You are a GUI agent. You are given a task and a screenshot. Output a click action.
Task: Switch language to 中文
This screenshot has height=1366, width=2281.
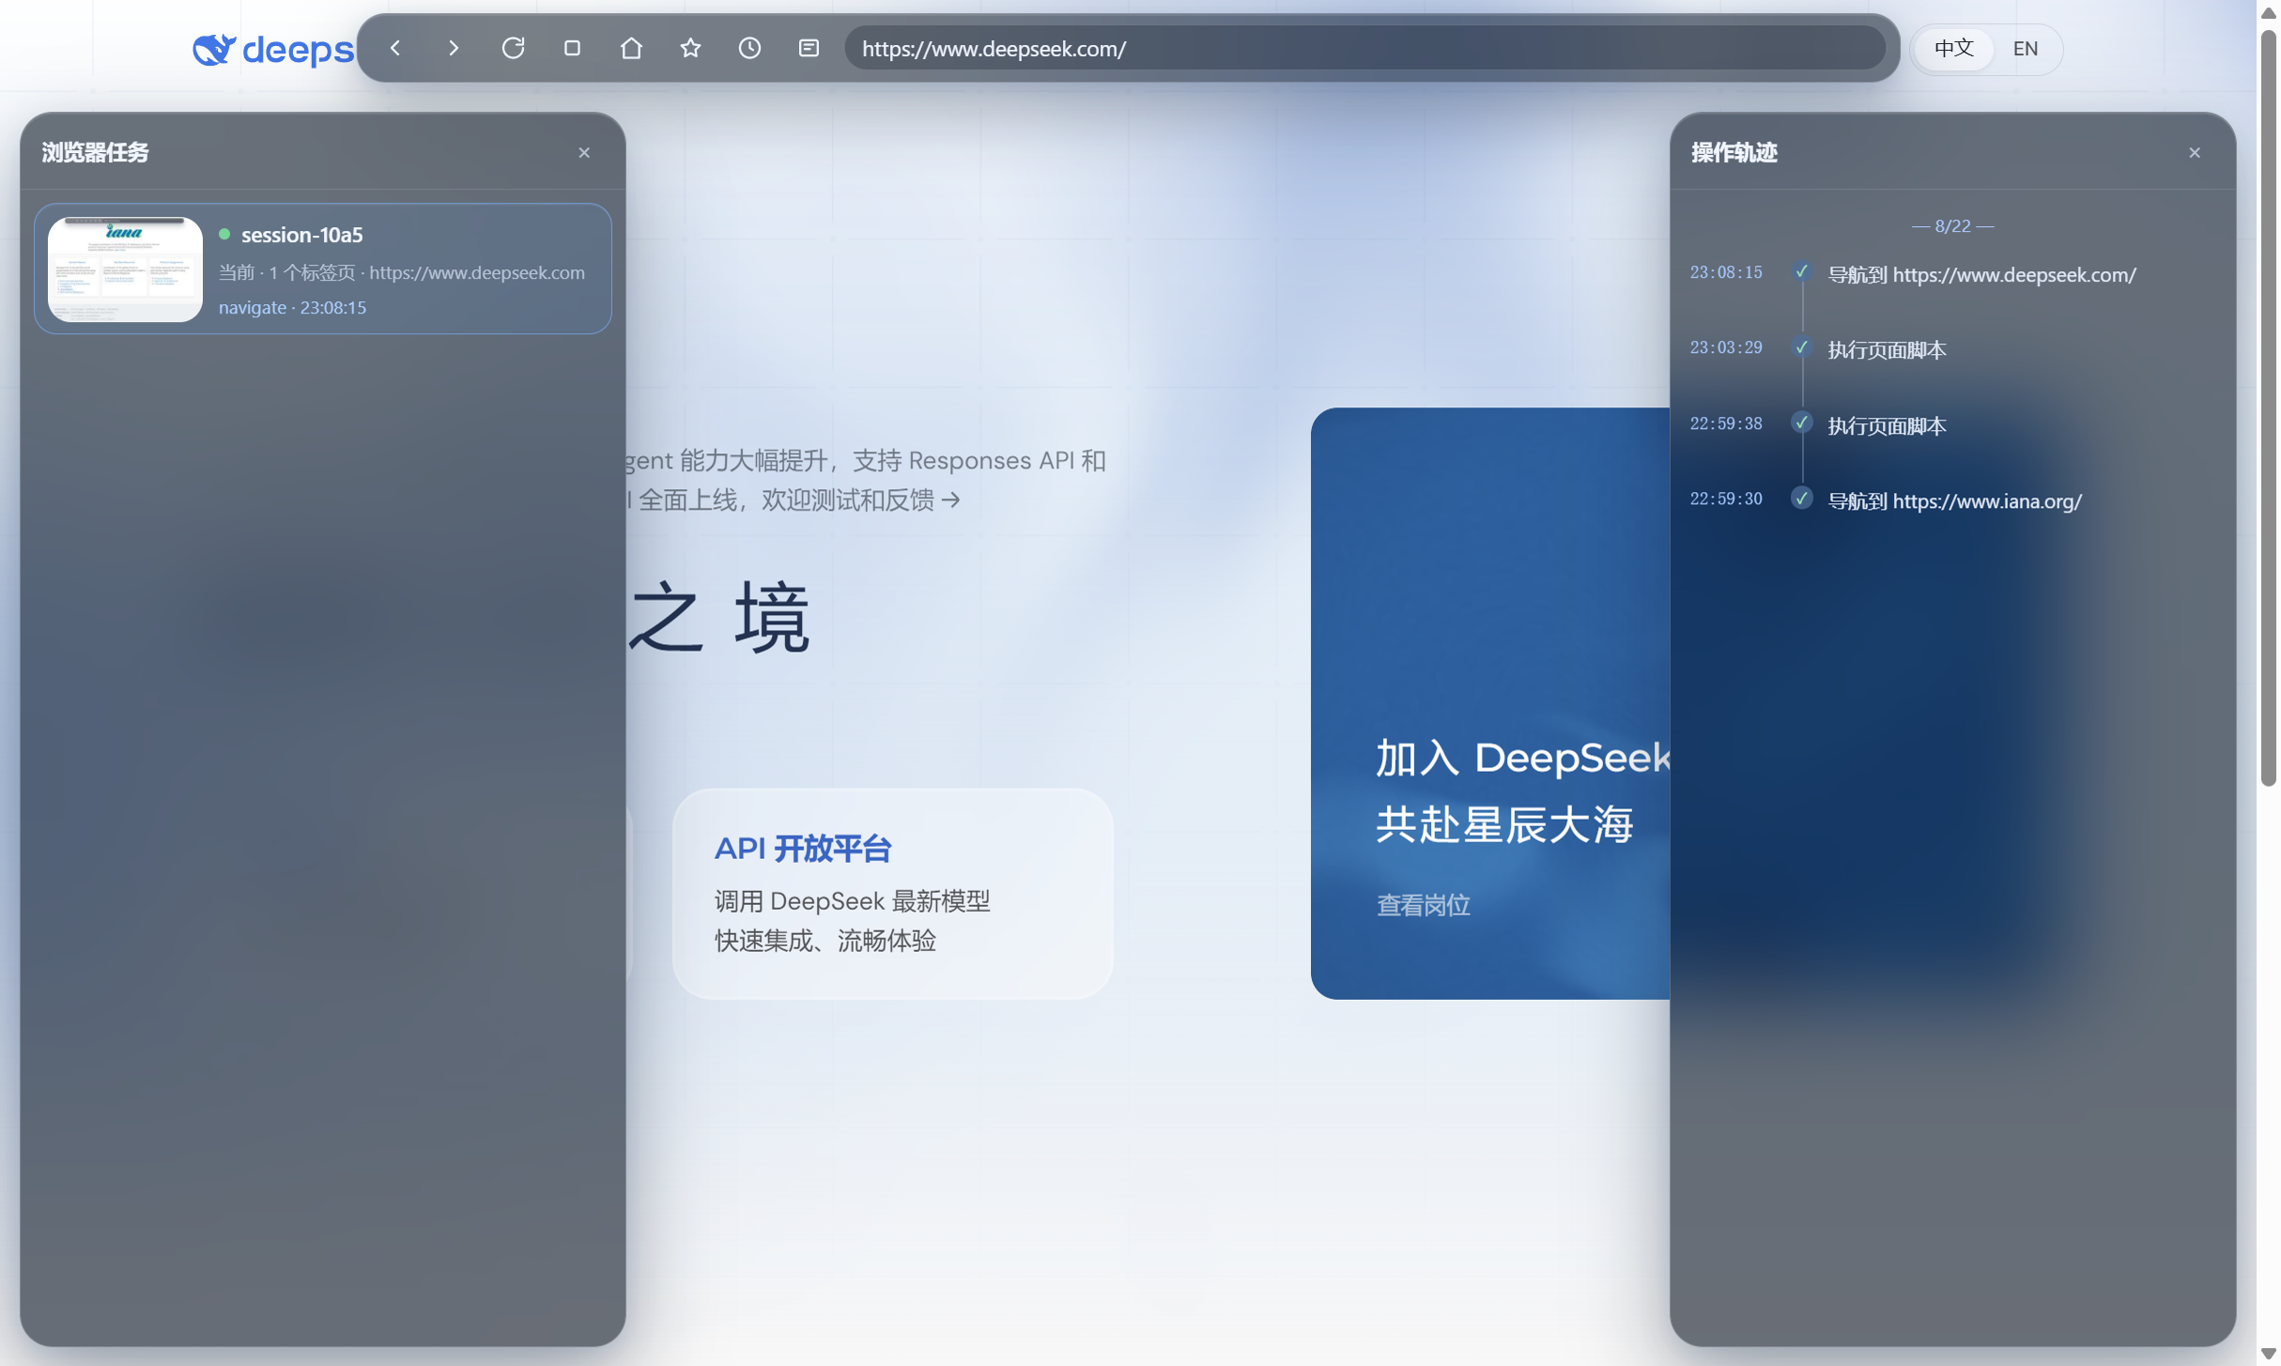pyautogui.click(x=1953, y=49)
